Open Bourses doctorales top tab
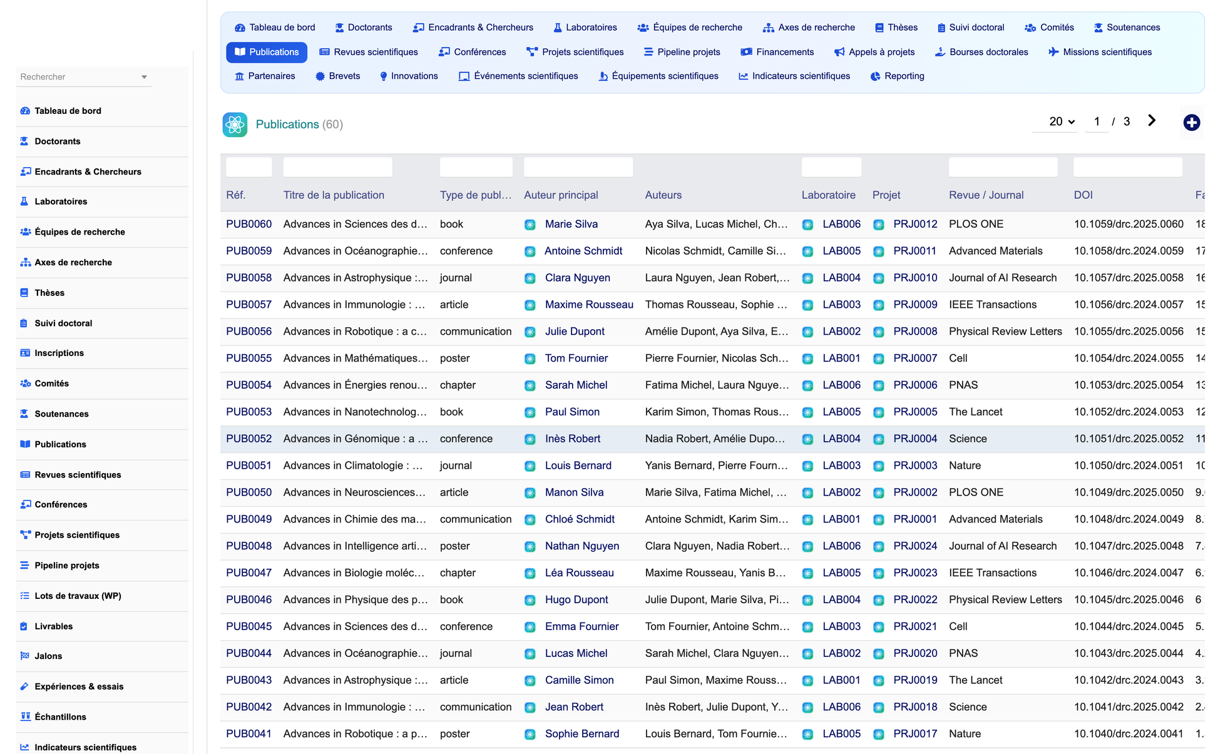Screen dimensions: 1218x754 click(x=981, y=52)
